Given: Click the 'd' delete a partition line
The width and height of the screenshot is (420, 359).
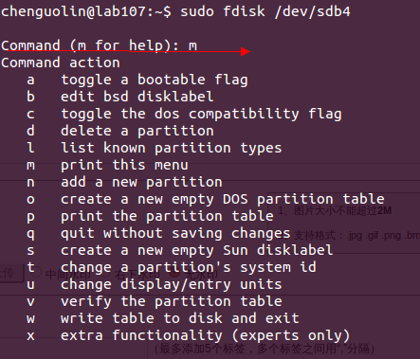Looking at the screenshot, I should point(120,131).
